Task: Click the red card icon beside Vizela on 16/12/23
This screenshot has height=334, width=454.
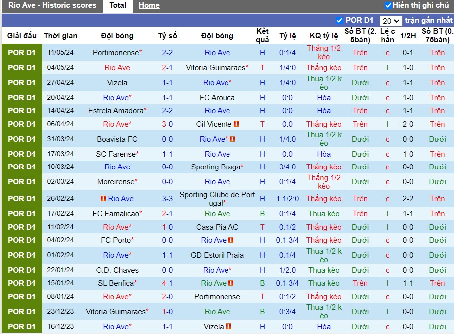Action: click(228, 326)
